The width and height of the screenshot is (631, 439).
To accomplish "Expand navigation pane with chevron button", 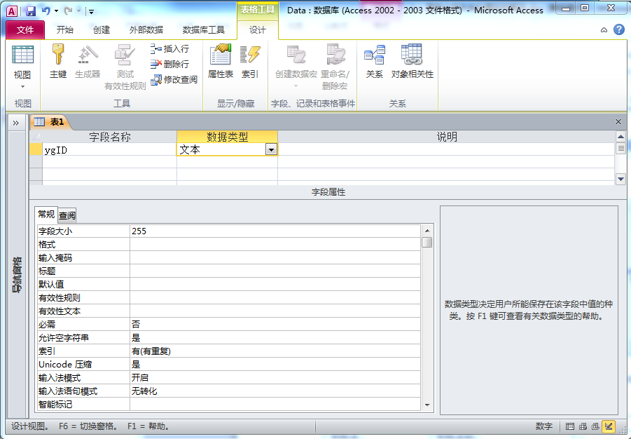I will 16,123.
